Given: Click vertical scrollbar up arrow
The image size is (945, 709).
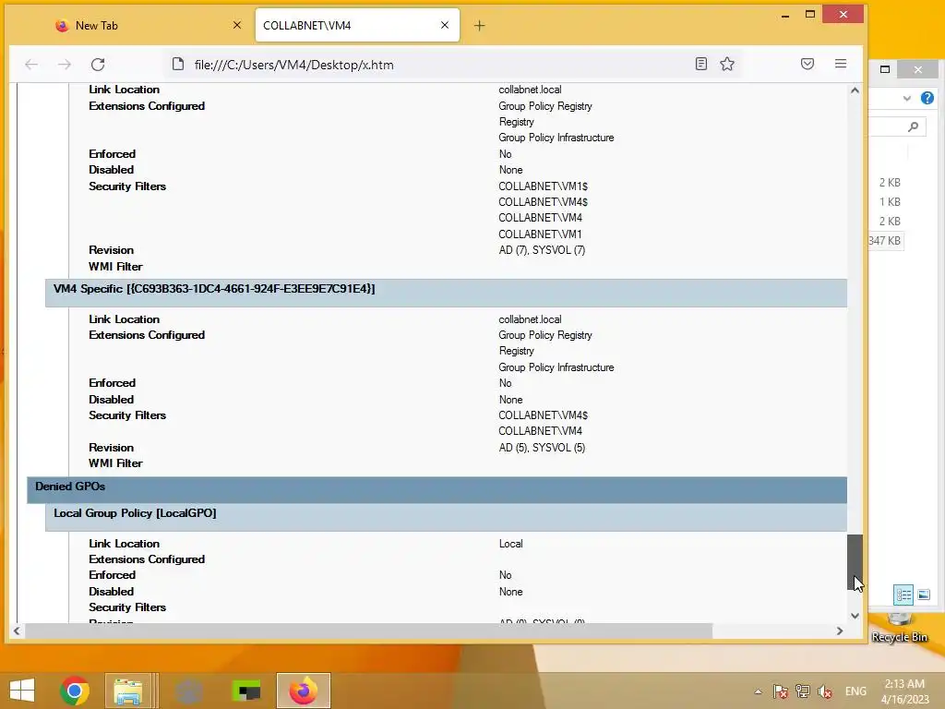Looking at the screenshot, I should click(855, 90).
